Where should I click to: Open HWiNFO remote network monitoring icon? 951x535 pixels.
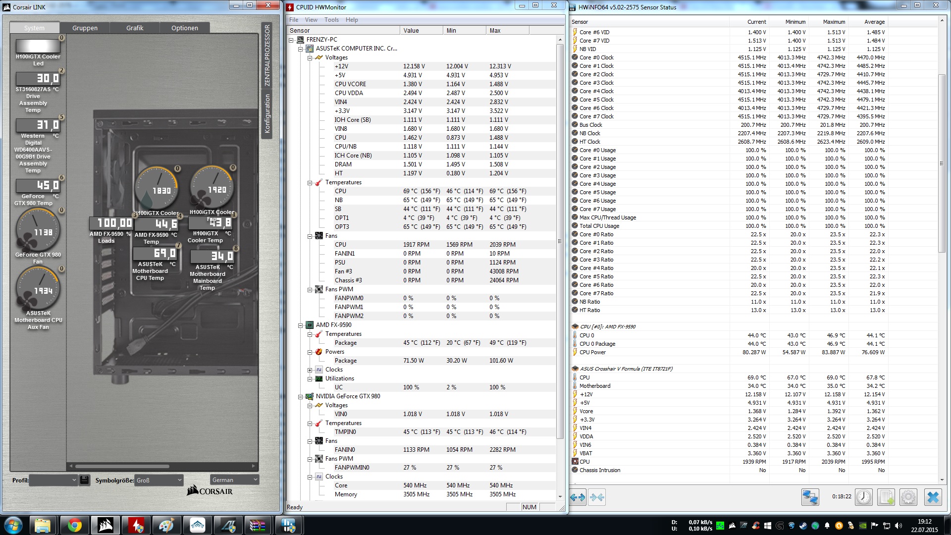coord(810,497)
